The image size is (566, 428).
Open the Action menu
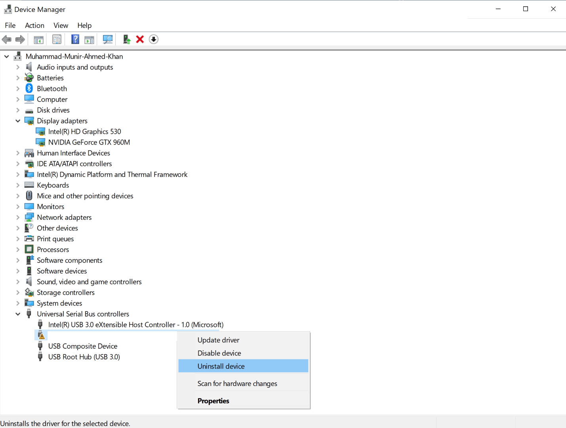pos(34,25)
